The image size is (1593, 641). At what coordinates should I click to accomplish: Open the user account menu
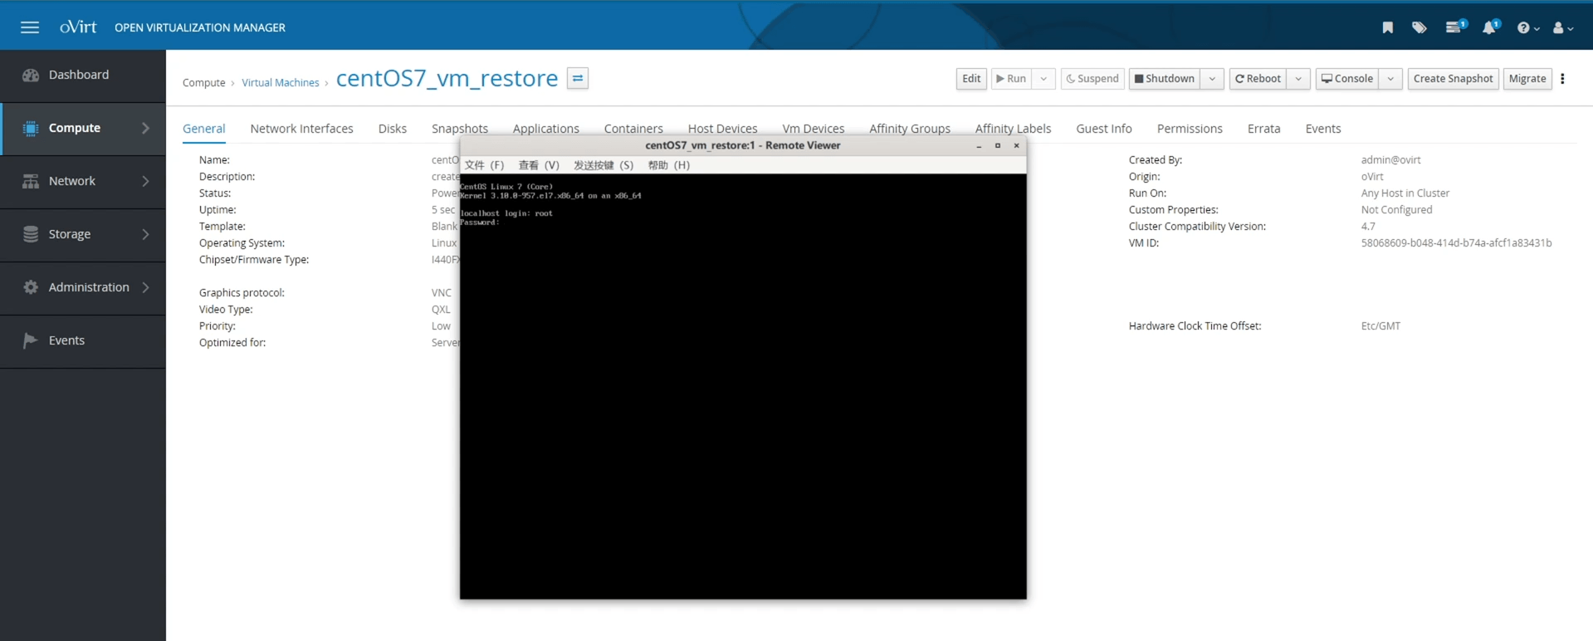click(x=1563, y=27)
